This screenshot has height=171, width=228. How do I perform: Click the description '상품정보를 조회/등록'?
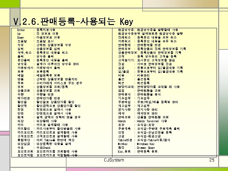tap(52, 87)
